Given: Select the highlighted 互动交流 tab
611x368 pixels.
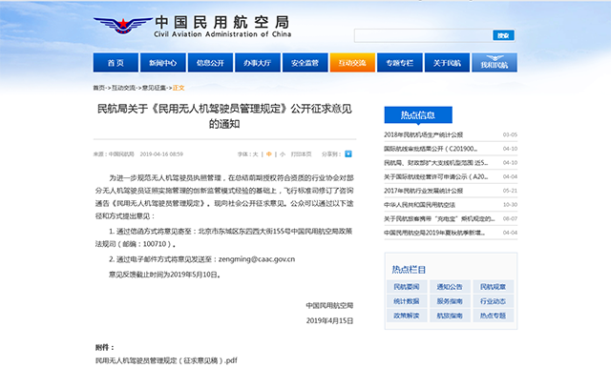Looking at the screenshot, I should (352, 63).
